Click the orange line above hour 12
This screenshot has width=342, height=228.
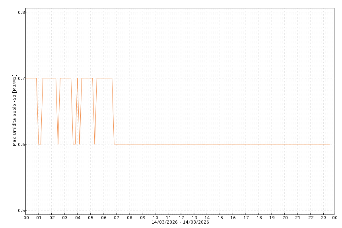[181, 144]
